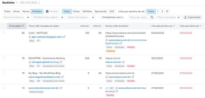Select the Perdidos tab
The width and height of the screenshot is (205, 98).
click(37, 11)
